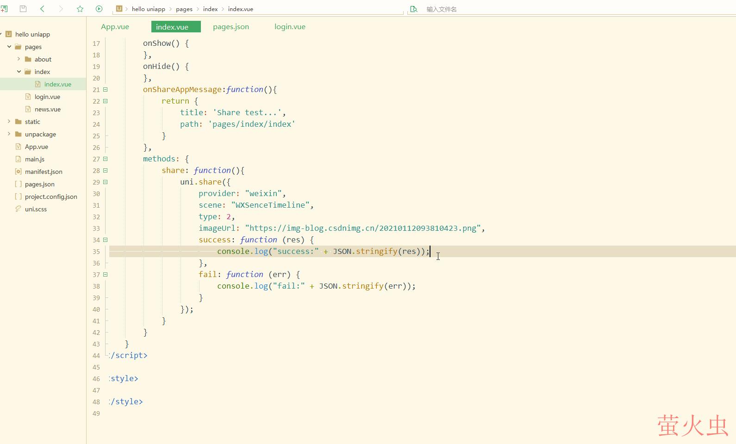The width and height of the screenshot is (736, 444).
Task: Open pages.json from the file tree
Action: click(40, 184)
